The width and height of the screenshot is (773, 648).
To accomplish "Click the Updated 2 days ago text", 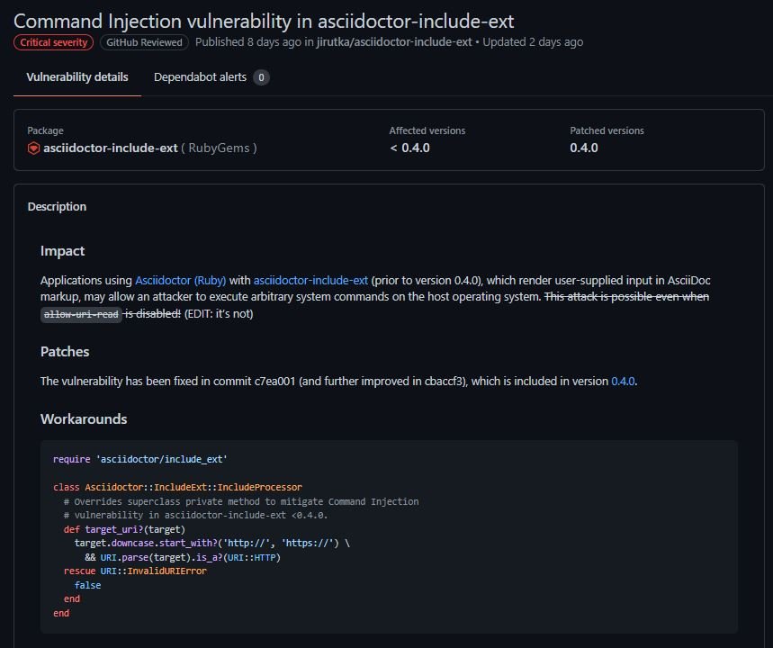I will 533,42.
